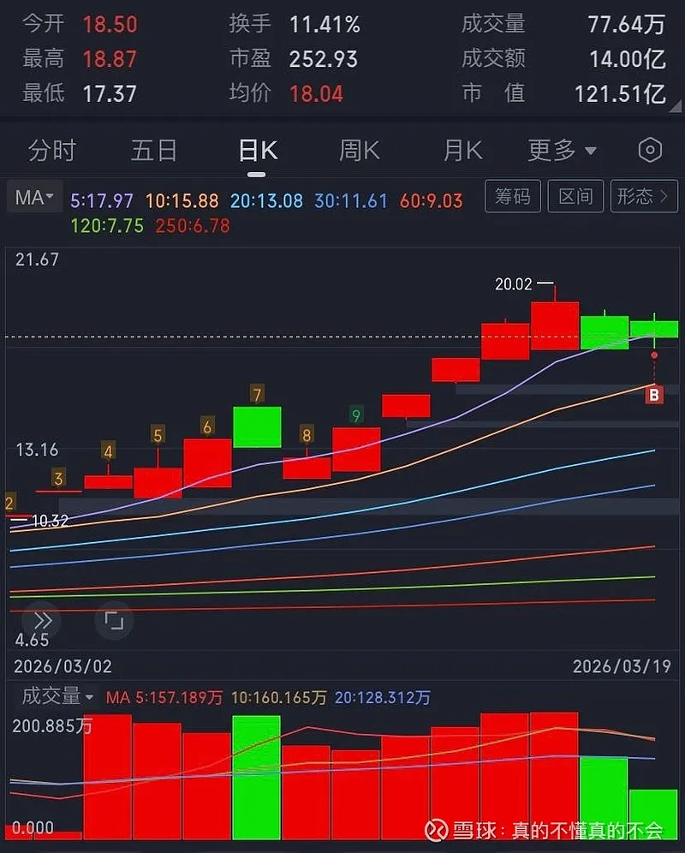
Task: Select the 月K tab
Action: tap(462, 151)
